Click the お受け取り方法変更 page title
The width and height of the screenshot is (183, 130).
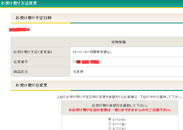19,3
